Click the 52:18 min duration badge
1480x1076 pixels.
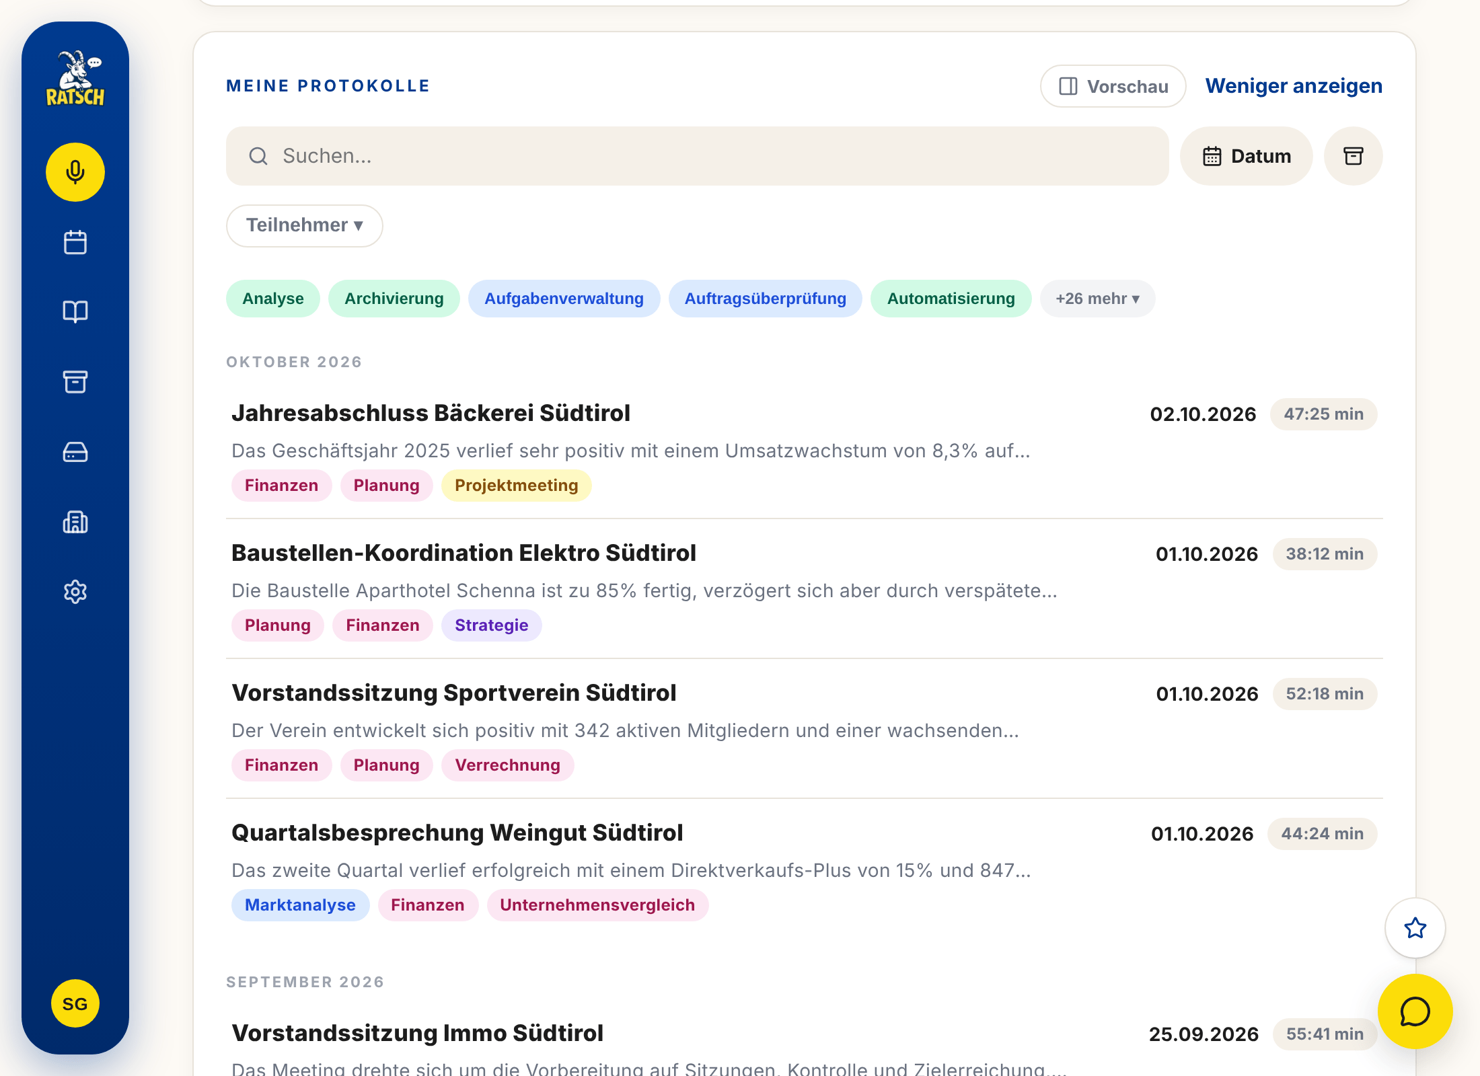tap(1325, 694)
